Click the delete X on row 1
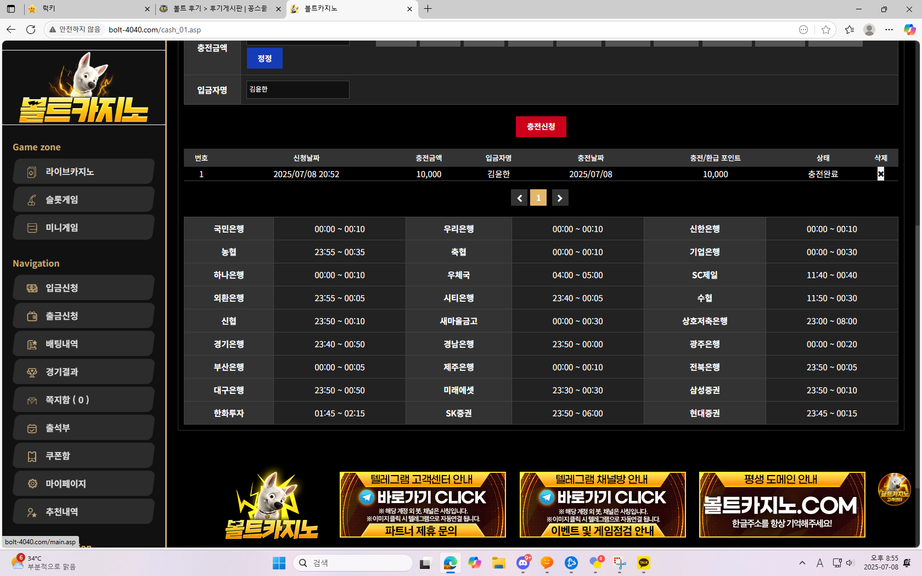This screenshot has height=576, width=922. point(880,174)
